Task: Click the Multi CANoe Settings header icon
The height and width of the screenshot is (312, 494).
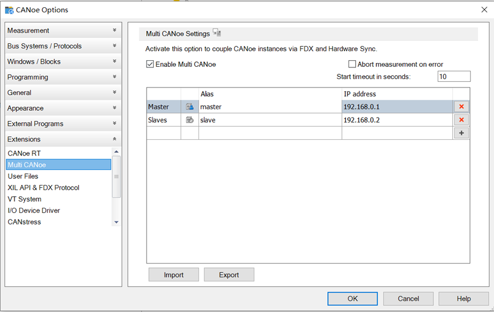Action: tap(217, 32)
